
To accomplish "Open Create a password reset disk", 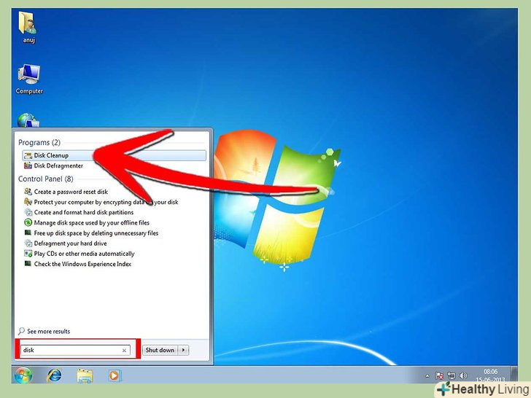I will 71,192.
